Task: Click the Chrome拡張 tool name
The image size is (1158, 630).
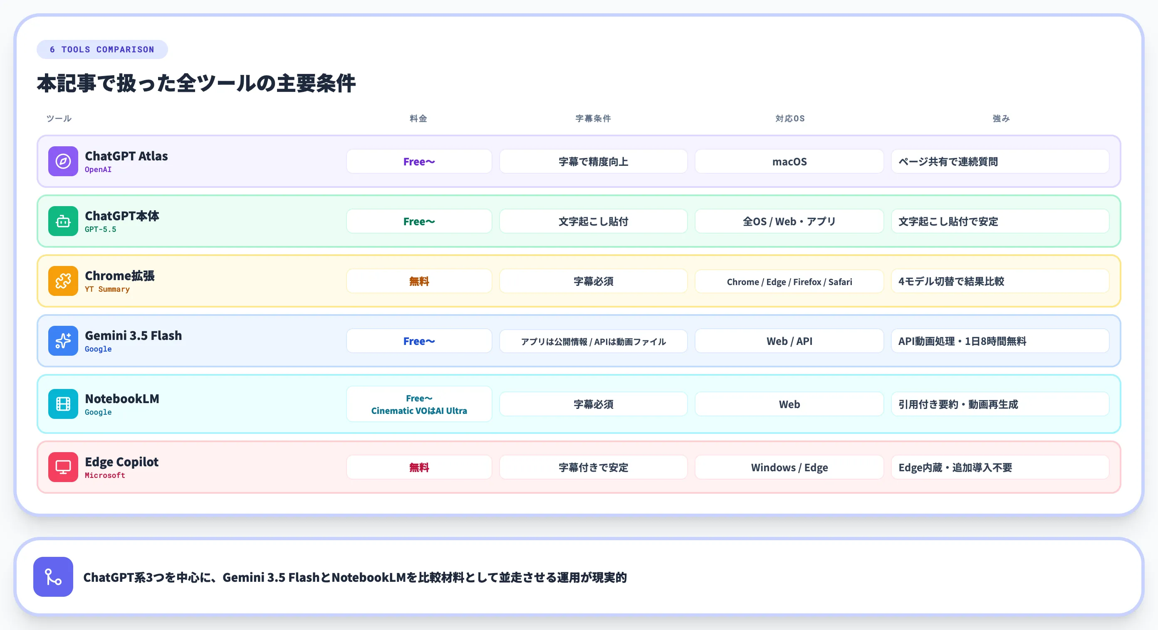Action: click(119, 276)
